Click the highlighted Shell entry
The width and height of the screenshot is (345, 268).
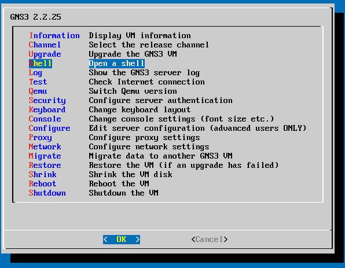coord(41,64)
